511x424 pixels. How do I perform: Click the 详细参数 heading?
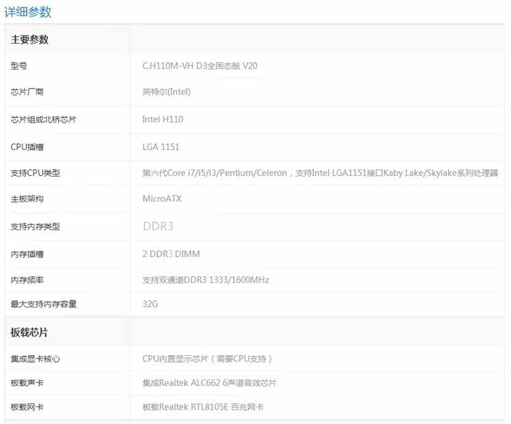[x=28, y=12]
